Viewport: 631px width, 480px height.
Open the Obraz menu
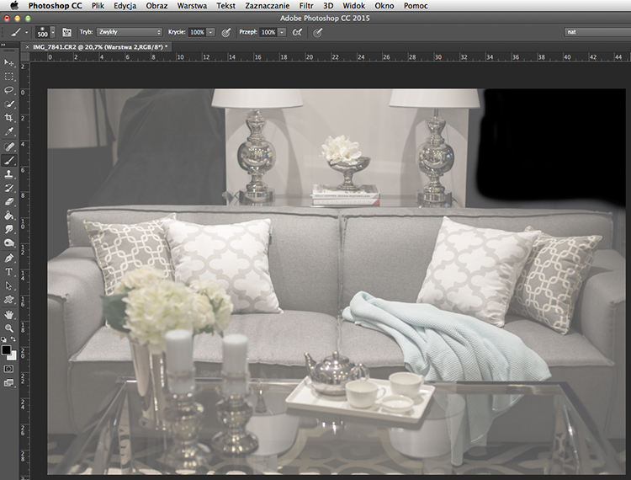click(x=156, y=6)
